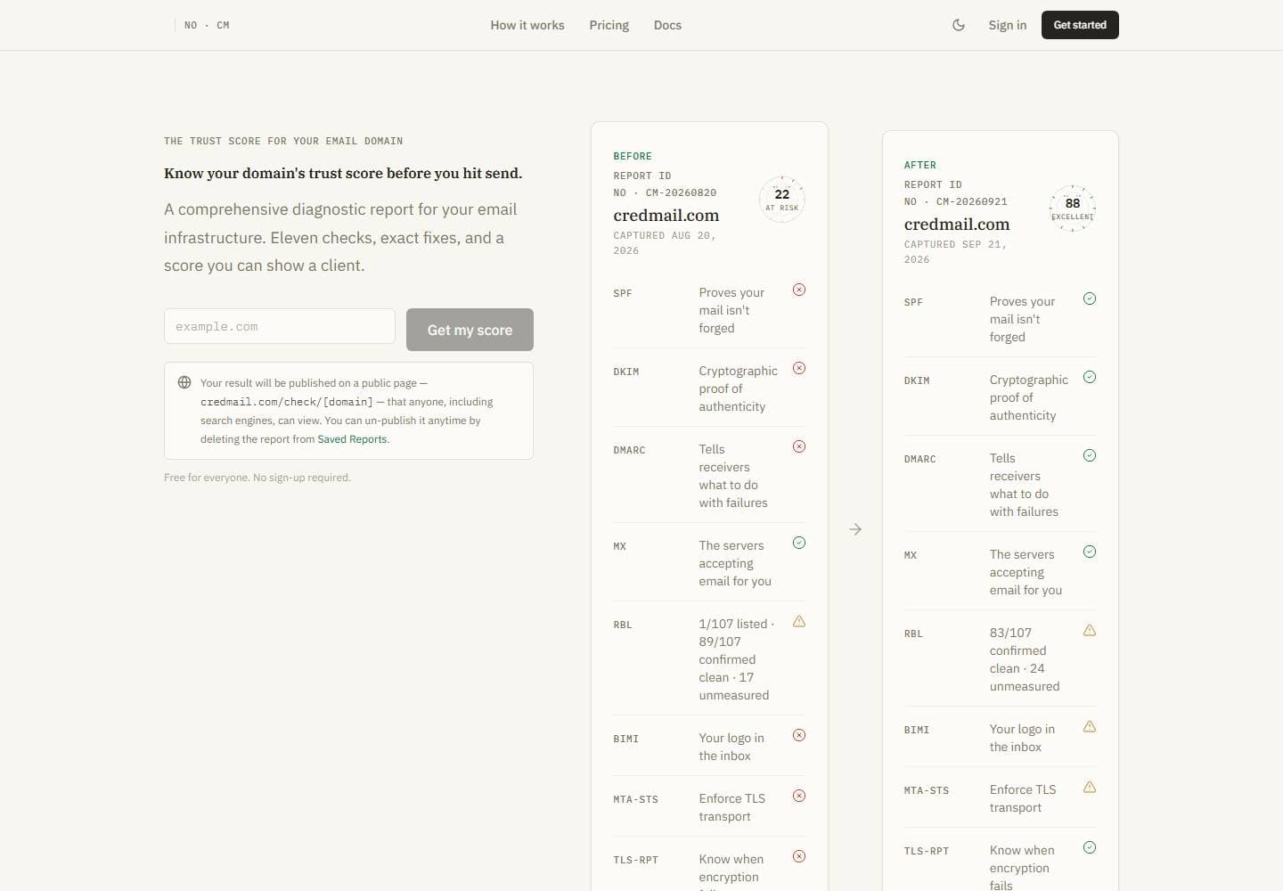The width and height of the screenshot is (1283, 891).
Task: Click the After card RBL warning triangle
Action: click(1090, 630)
